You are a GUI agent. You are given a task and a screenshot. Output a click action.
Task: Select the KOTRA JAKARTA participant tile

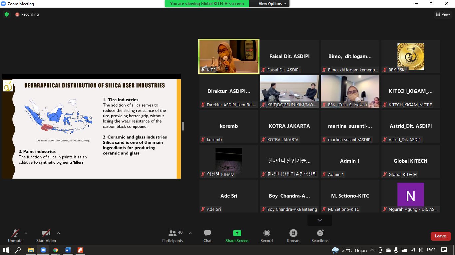(289, 126)
